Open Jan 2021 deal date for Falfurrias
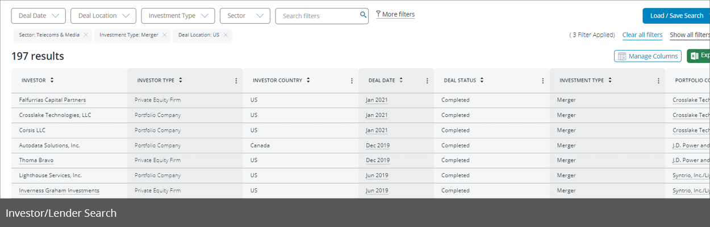Screen dimensions: 710x227 377,100
